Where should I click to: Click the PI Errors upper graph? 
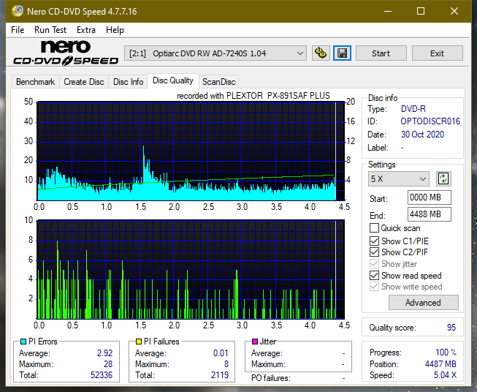click(191, 151)
